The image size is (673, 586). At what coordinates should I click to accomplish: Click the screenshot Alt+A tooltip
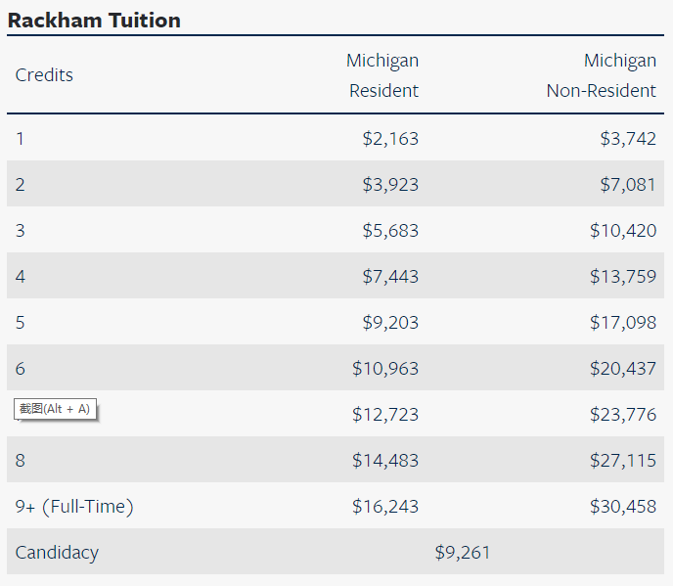point(55,409)
